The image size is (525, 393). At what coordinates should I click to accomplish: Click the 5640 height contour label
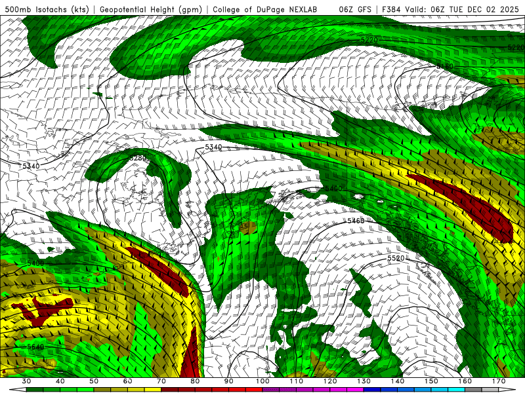pos(35,347)
